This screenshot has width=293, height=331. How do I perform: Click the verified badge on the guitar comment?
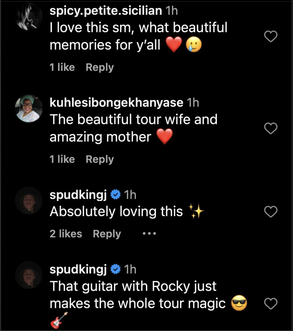pos(116,269)
